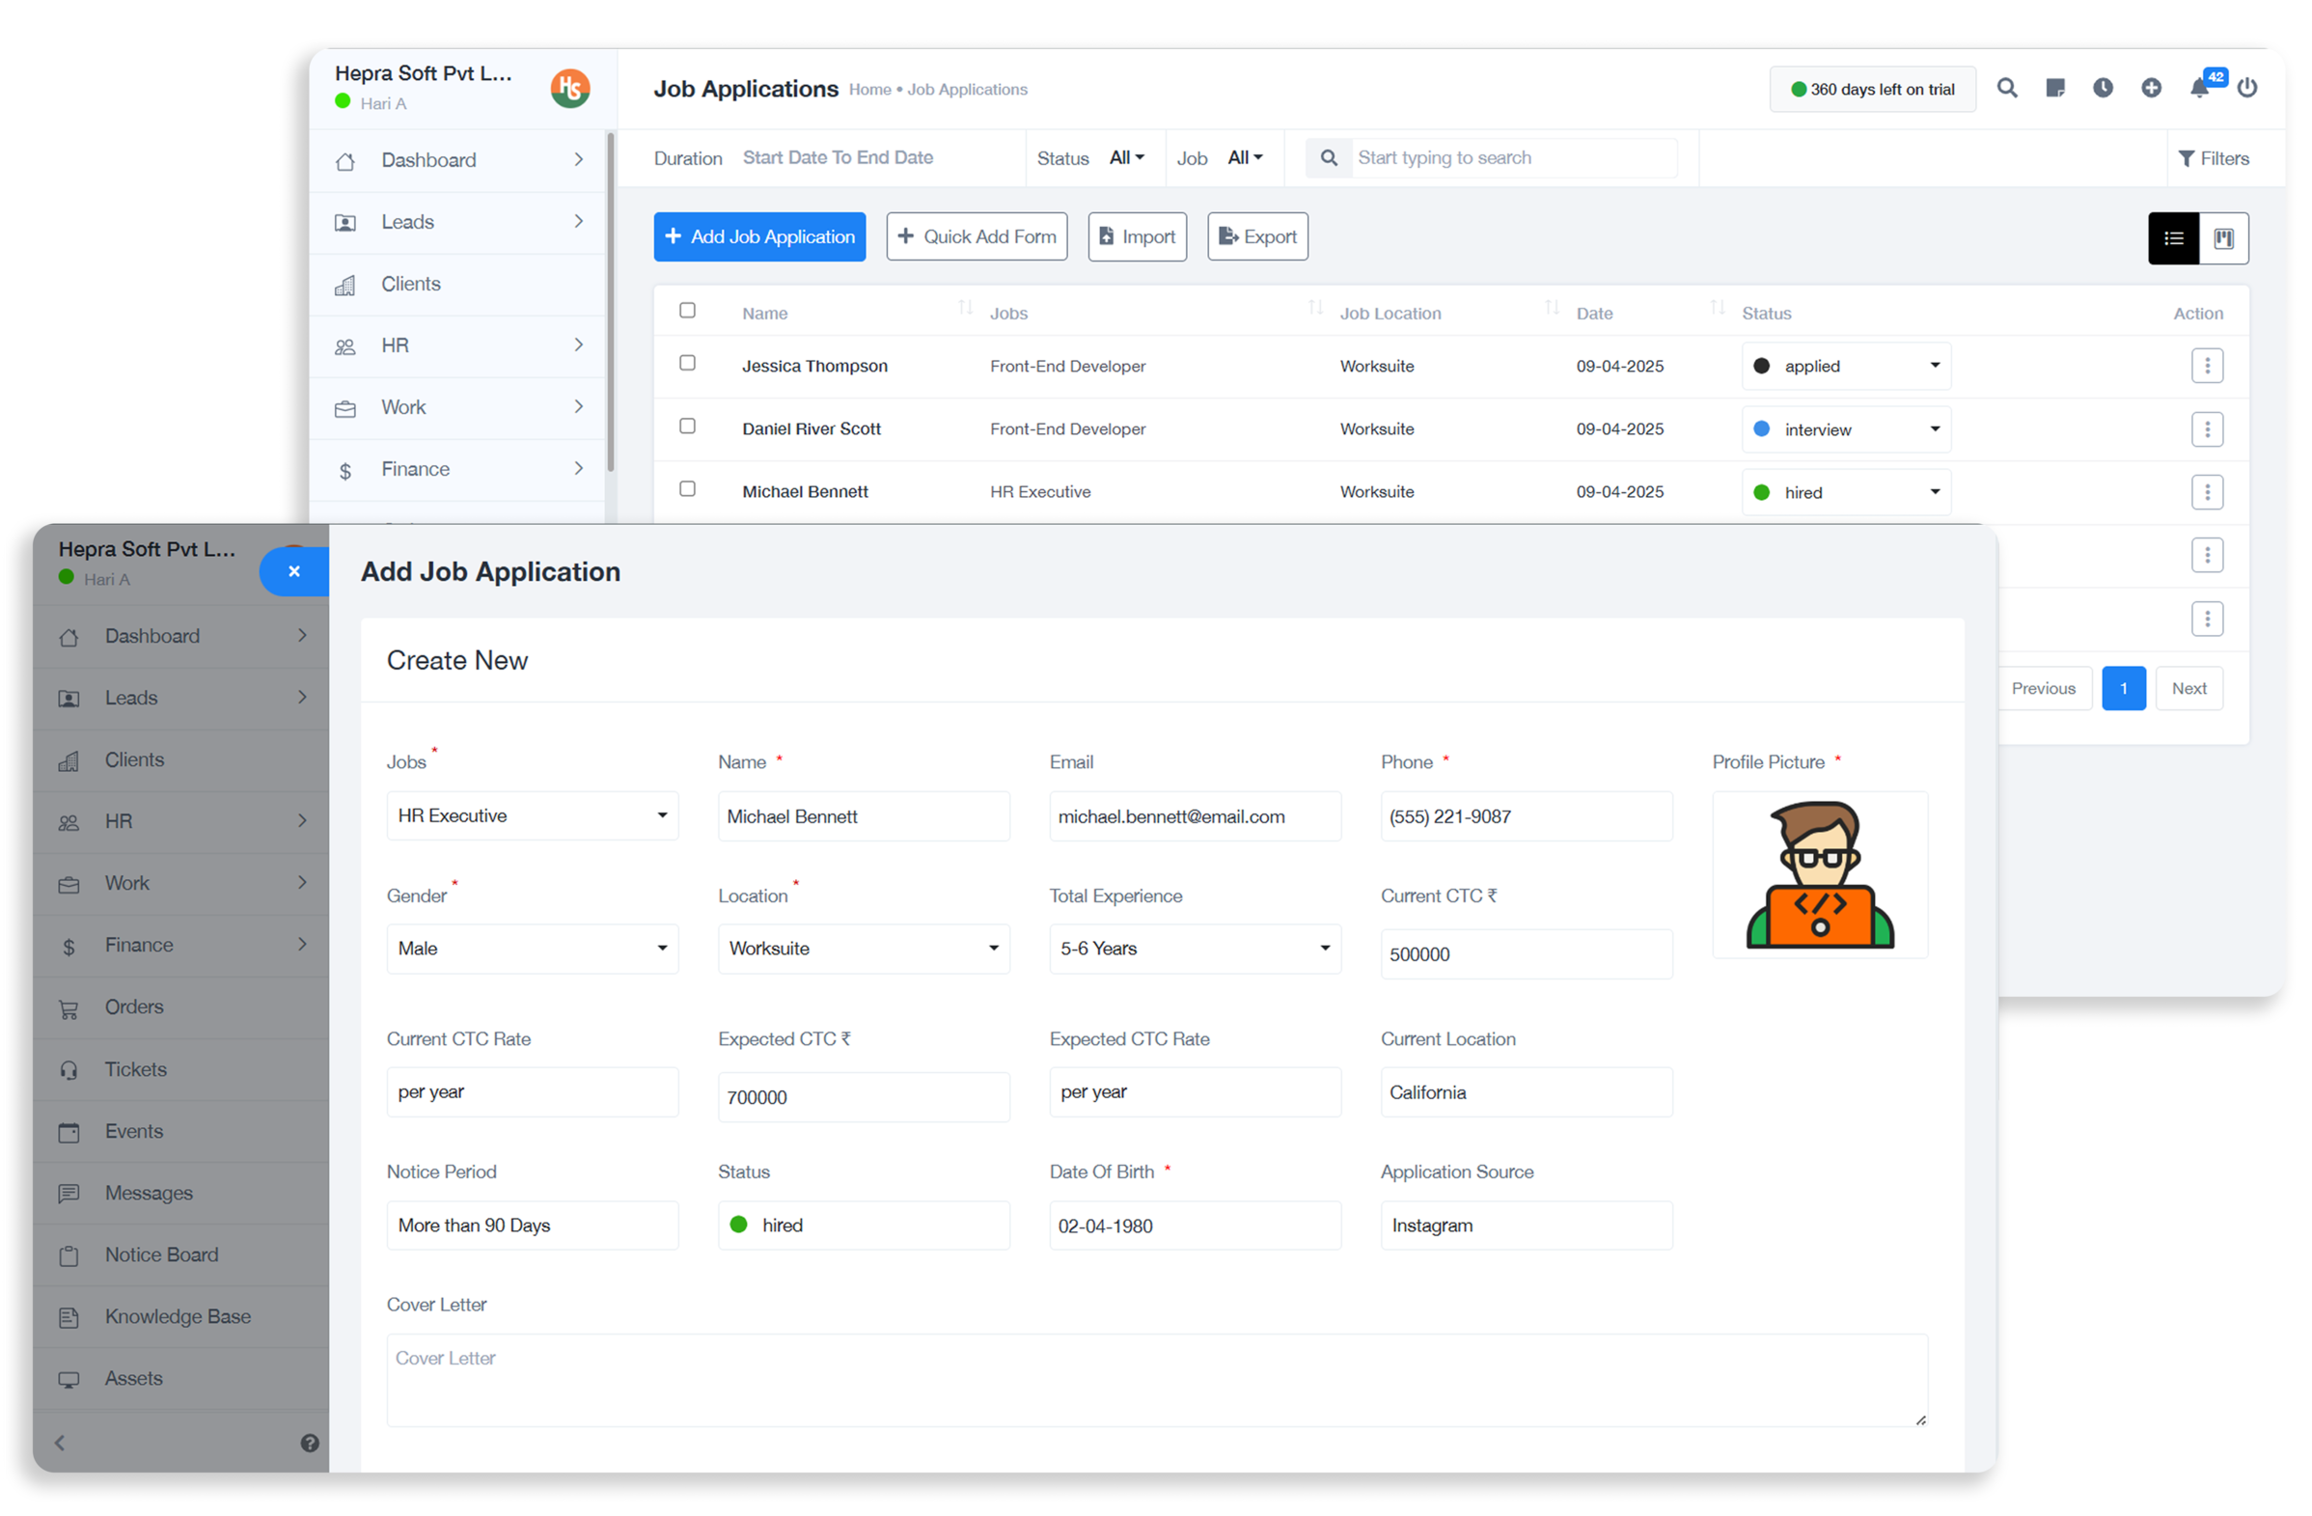The image size is (2312, 1516).
Task: Open Tickets in the front sidebar
Action: coord(180,1069)
